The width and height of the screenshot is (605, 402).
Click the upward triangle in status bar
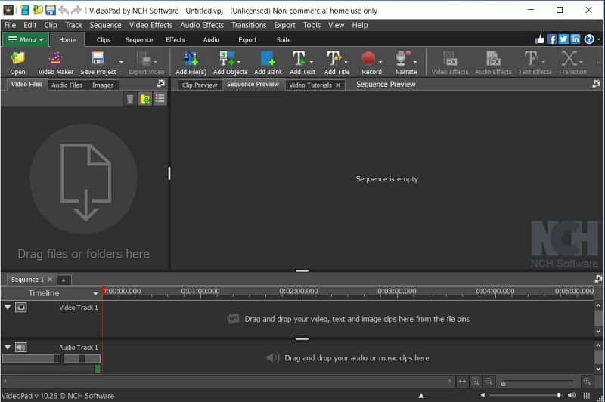pyautogui.click(x=421, y=395)
